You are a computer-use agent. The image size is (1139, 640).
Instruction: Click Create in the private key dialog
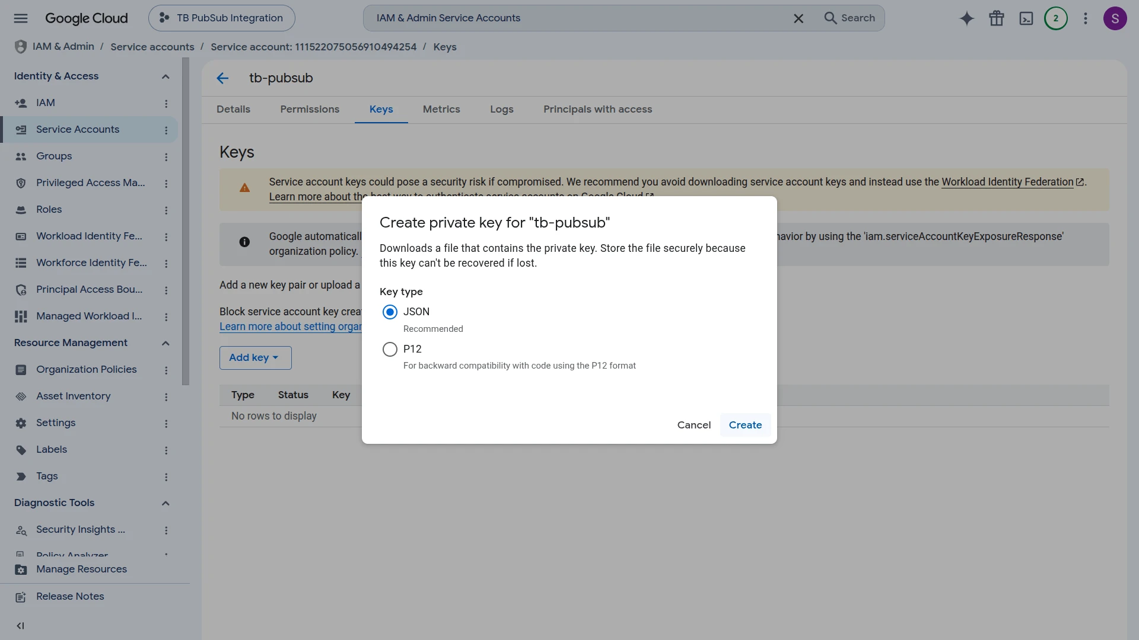(x=745, y=425)
